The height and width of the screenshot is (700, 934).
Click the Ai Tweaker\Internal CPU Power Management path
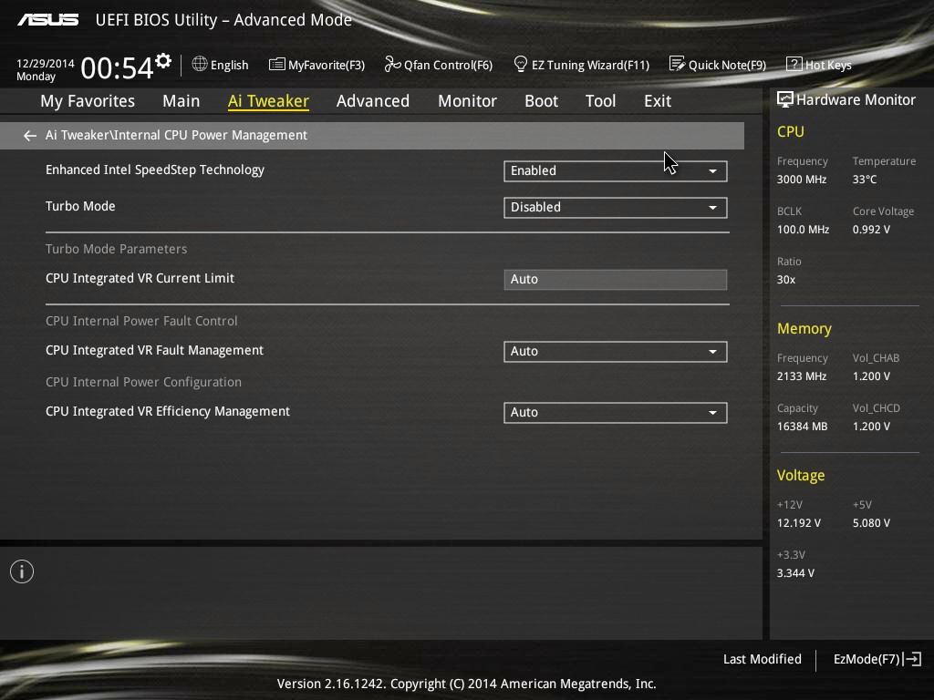(x=176, y=135)
